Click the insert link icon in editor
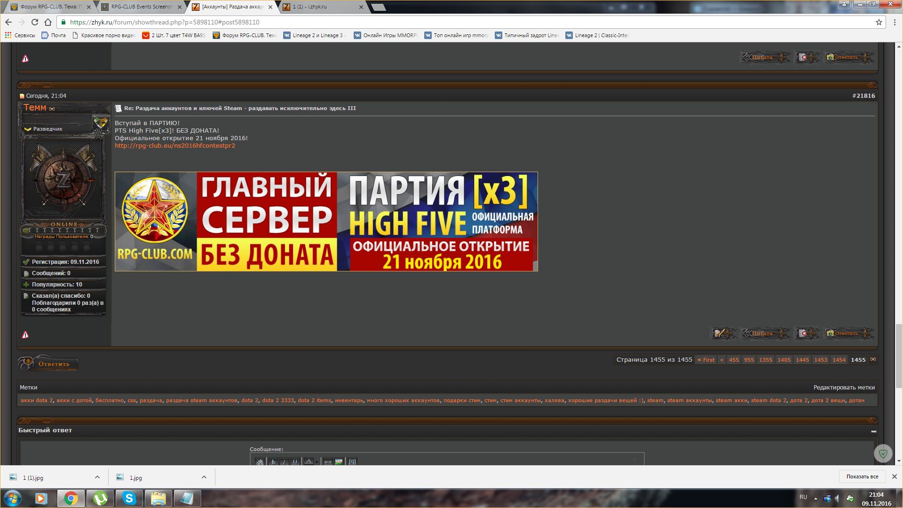 point(328,462)
